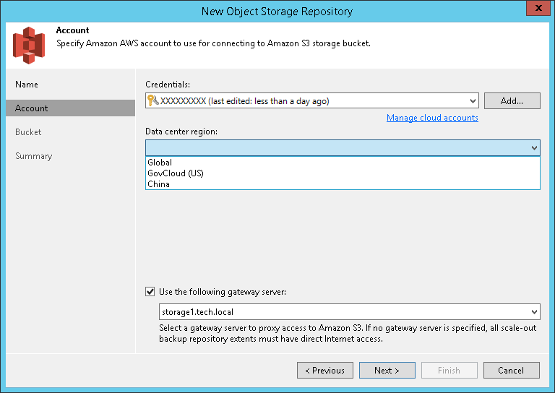Expand the Credentials dropdown arrow
555x393 pixels.
pyautogui.click(x=473, y=101)
